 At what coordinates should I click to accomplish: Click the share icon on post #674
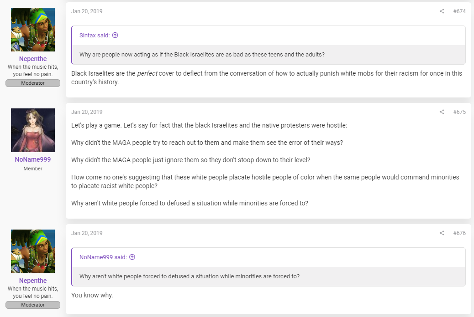(442, 11)
